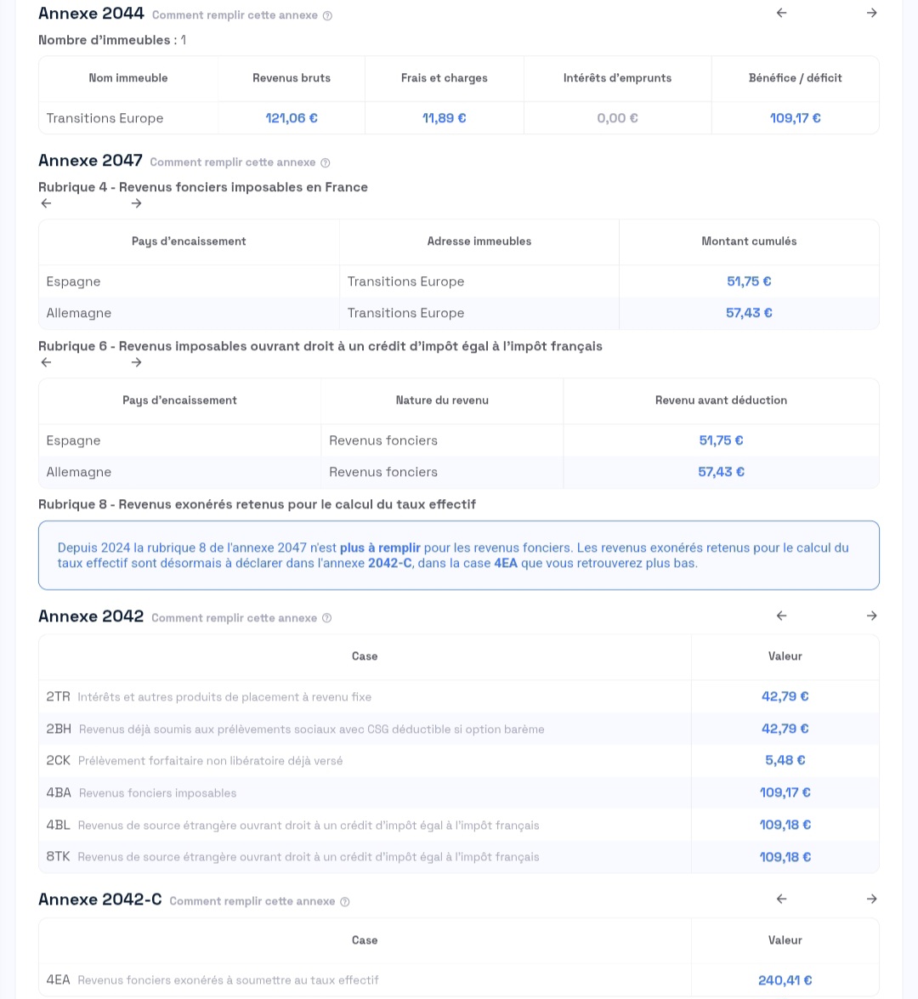The width and height of the screenshot is (918, 999).
Task: Click the right arrow beside Annexe 2042-C
Action: [871, 899]
